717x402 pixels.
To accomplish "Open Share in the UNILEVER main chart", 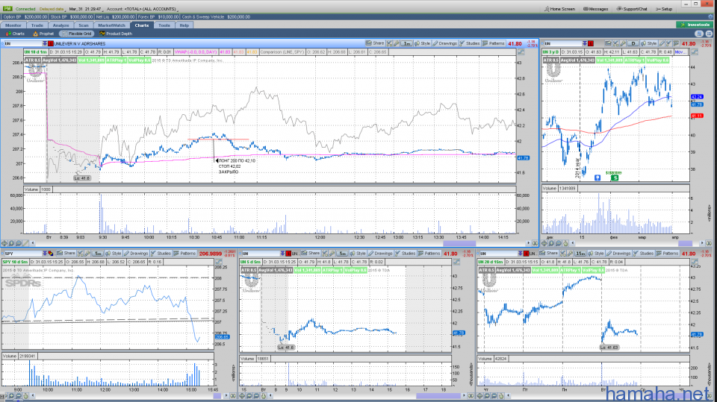I will [x=375, y=43].
